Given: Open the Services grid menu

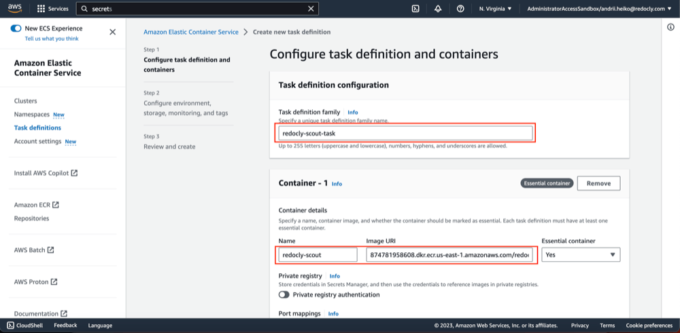Looking at the screenshot, I should tap(52, 9).
